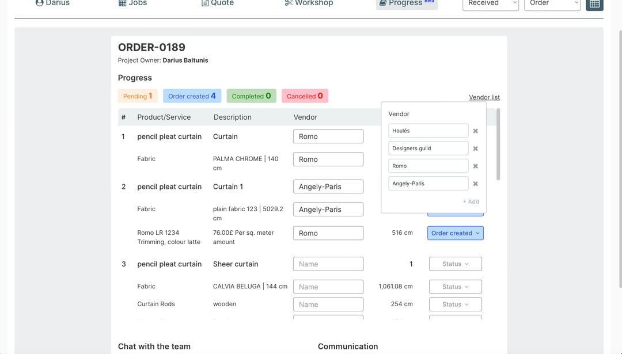Screen dimensions: 622x354
Task: Click the Communication heading
Action: 348,347
